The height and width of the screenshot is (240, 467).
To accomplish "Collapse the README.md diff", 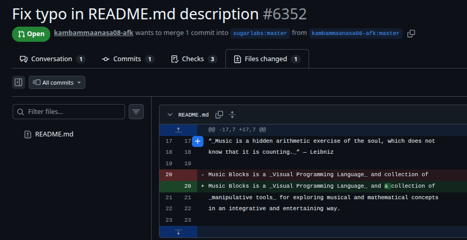I will click(170, 115).
